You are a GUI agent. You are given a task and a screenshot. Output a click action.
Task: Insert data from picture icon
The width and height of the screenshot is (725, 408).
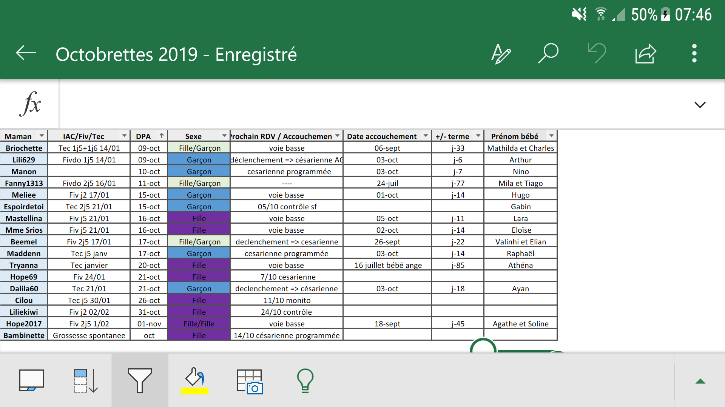[249, 381]
